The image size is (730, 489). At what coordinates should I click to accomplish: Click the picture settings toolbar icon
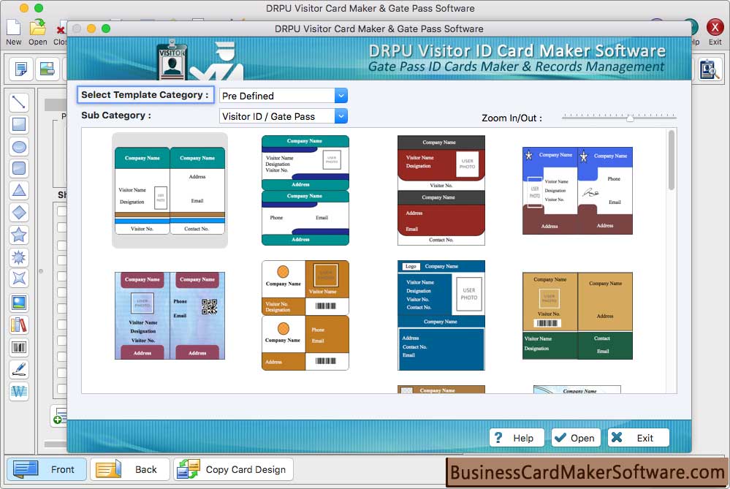click(47, 69)
